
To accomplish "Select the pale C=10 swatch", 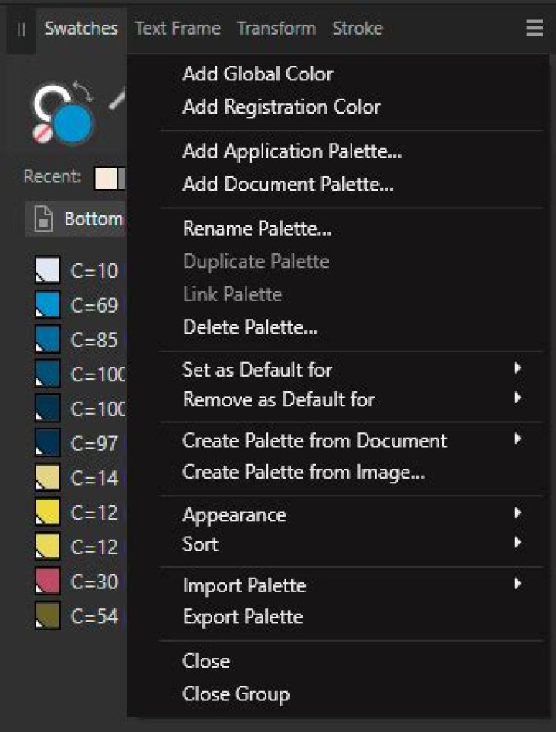I will (x=48, y=269).
